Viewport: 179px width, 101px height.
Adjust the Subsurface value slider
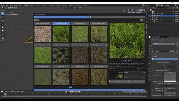click(x=170, y=73)
